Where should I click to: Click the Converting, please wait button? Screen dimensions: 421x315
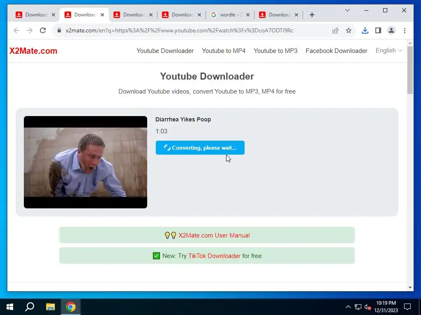[200, 148]
